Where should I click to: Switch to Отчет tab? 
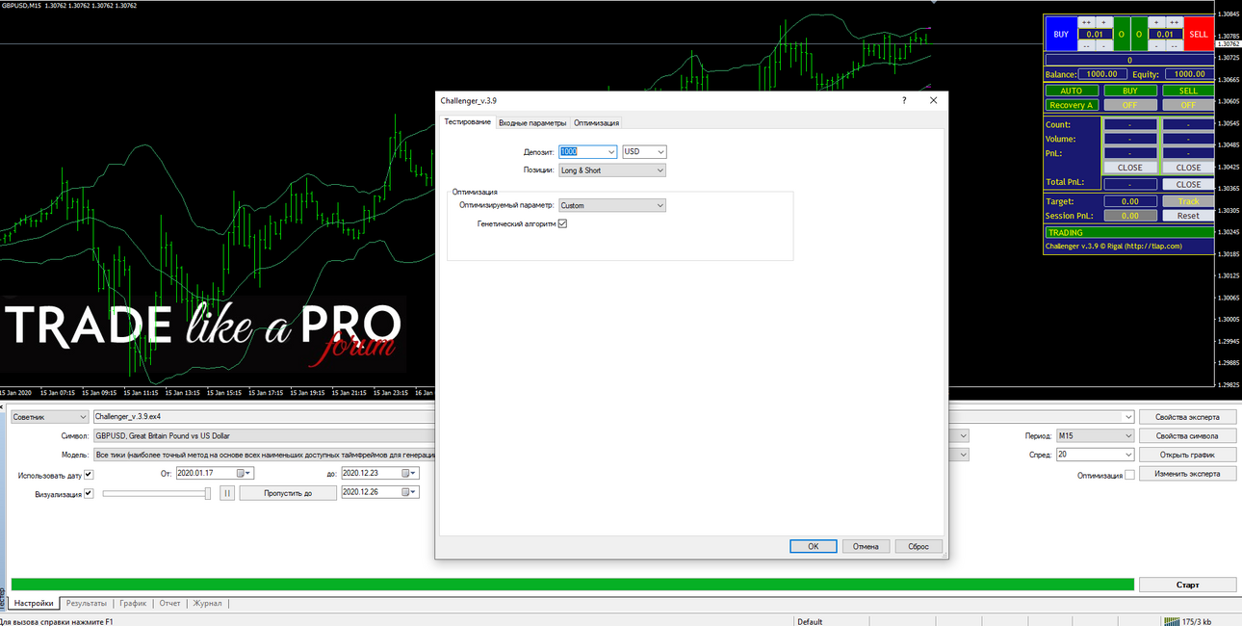click(x=169, y=603)
